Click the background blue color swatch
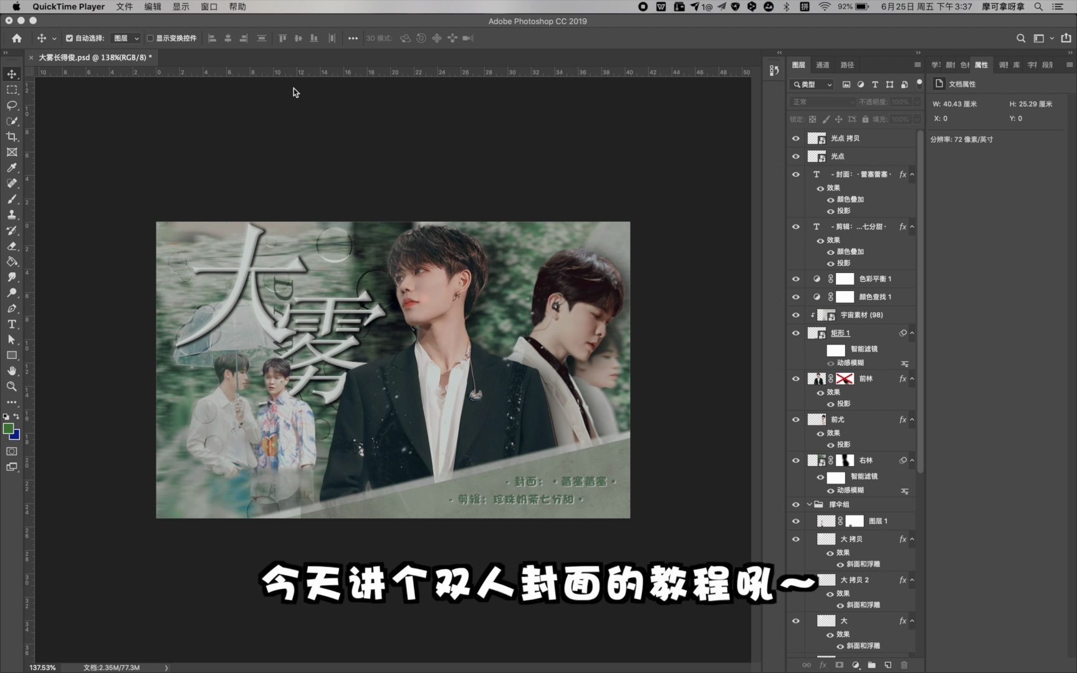1077x673 pixels. coord(16,436)
